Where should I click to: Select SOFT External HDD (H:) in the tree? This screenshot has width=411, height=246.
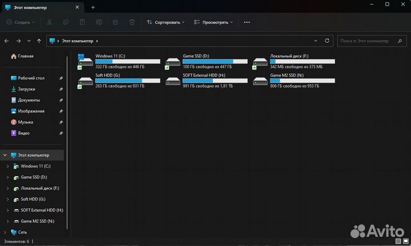point(38,211)
